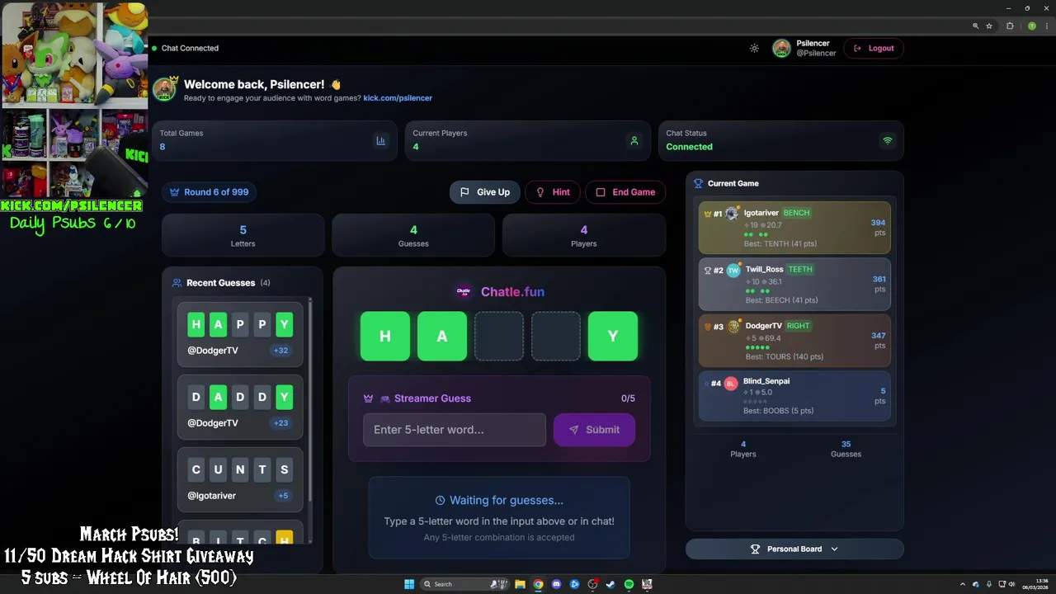
Task: Click the taskbar Search box
Action: click(x=466, y=584)
